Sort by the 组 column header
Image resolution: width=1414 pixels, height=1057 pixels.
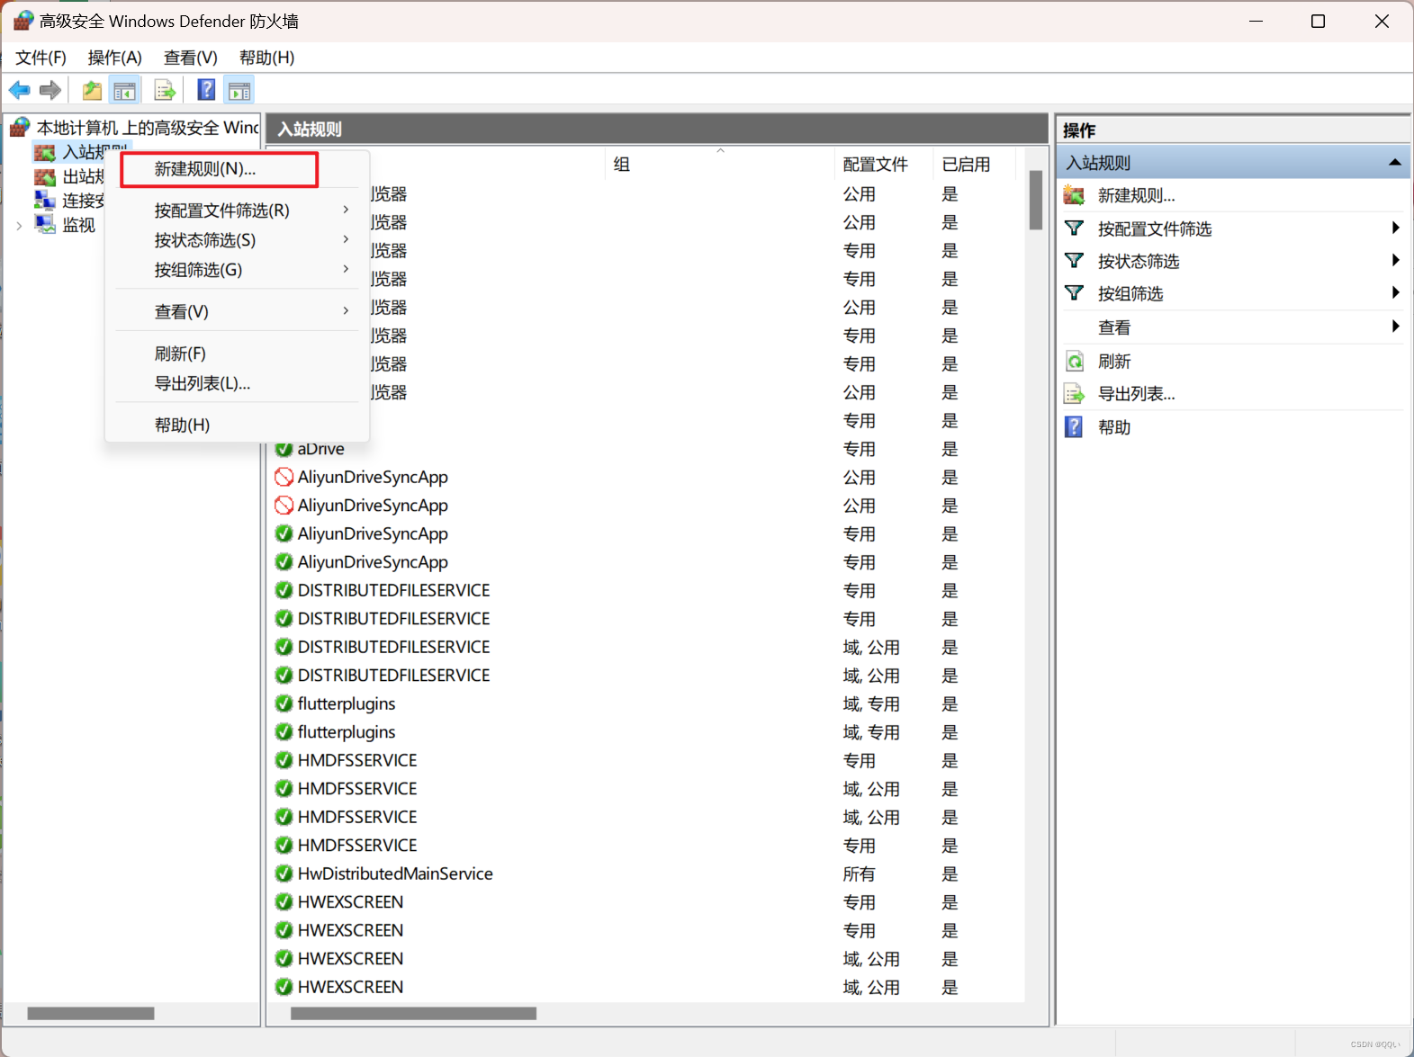[x=721, y=164]
